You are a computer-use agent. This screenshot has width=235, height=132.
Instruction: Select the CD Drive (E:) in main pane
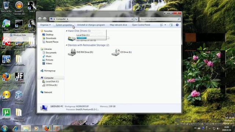[x=122, y=52]
